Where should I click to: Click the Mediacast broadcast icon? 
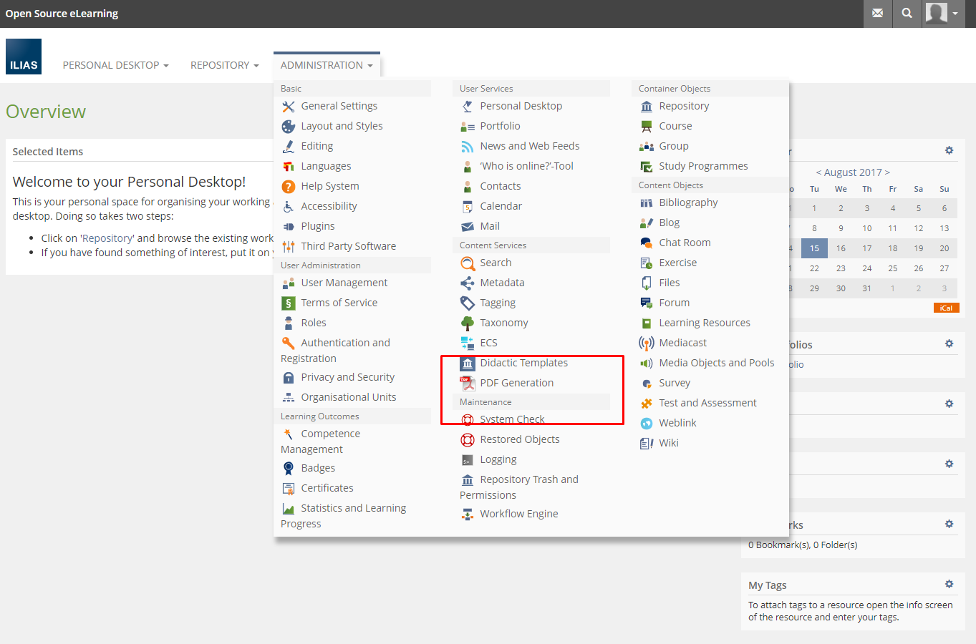[x=646, y=343]
